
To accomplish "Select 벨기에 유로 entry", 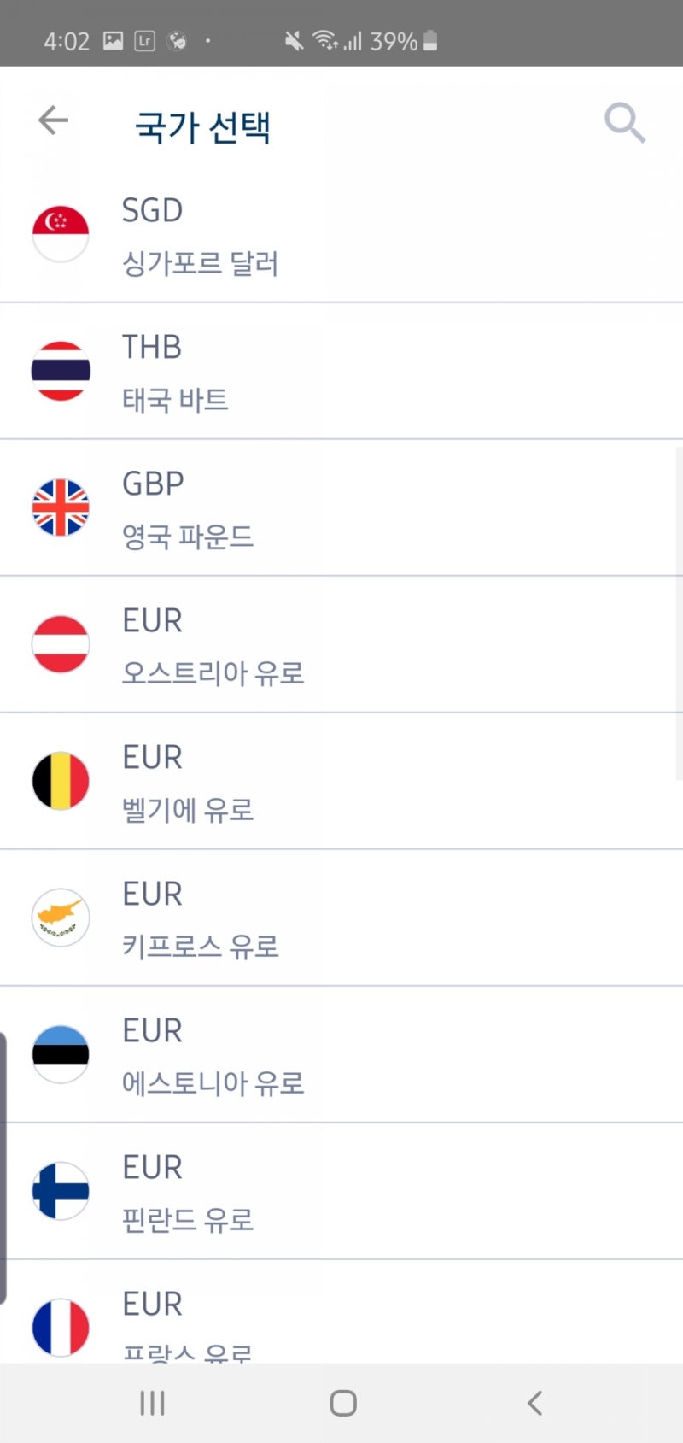I will (341, 781).
